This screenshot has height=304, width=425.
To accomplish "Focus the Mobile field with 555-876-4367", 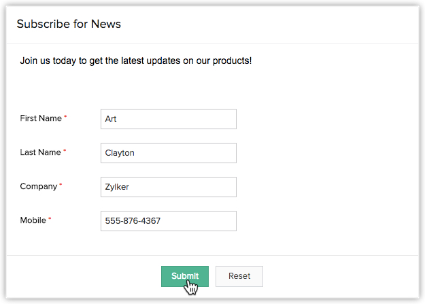I will click(x=169, y=221).
